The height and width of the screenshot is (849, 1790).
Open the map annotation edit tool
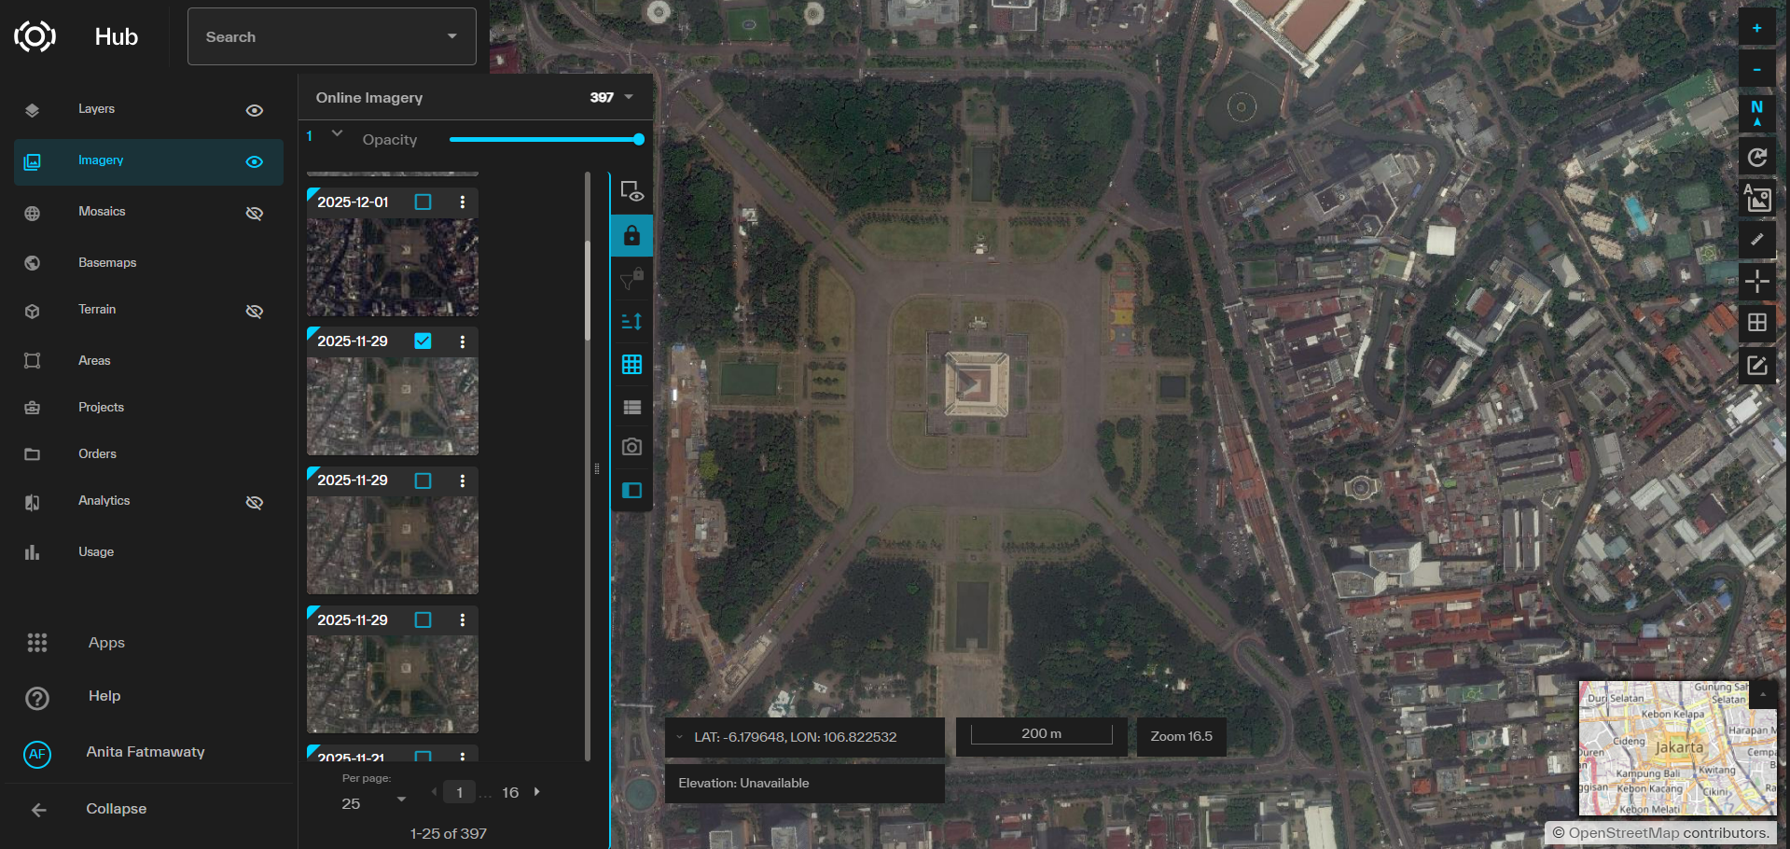pos(1756,365)
